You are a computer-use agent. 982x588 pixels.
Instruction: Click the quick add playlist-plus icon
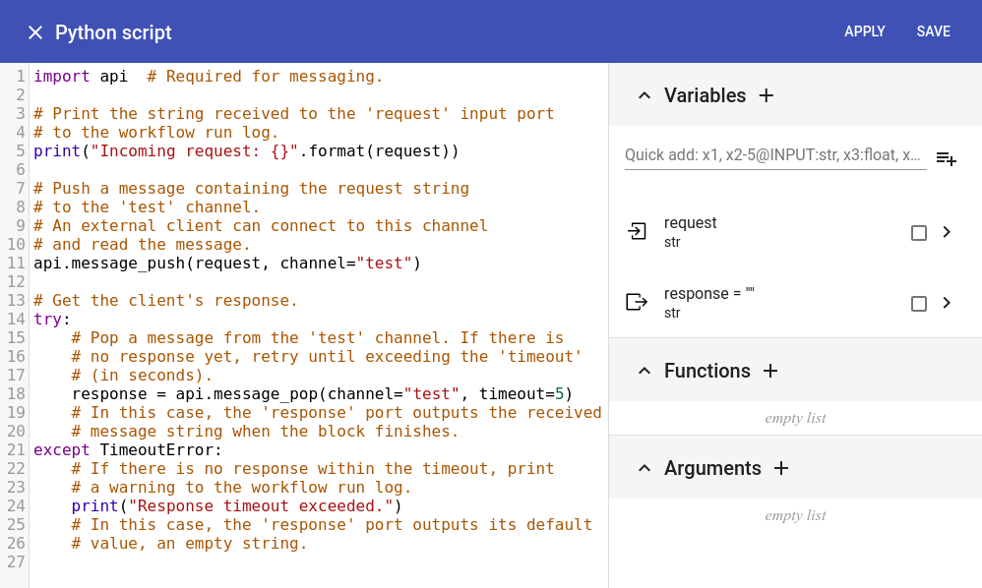click(946, 158)
